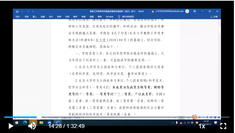Open File Explorer folder on taskbar
The height and width of the screenshot is (133, 235).
[41, 123]
